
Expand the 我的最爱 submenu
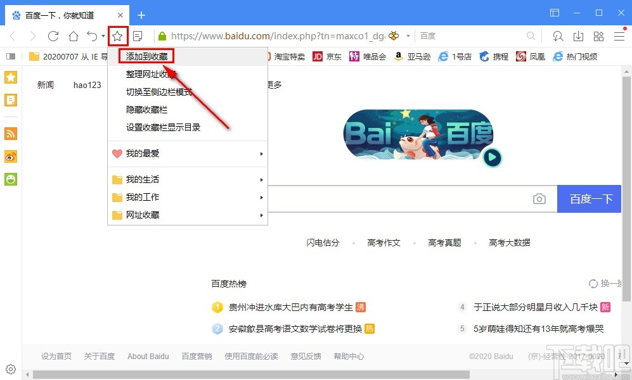click(x=188, y=153)
